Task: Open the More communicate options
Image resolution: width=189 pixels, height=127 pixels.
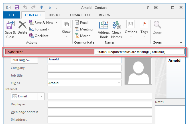Action: [x=83, y=36]
